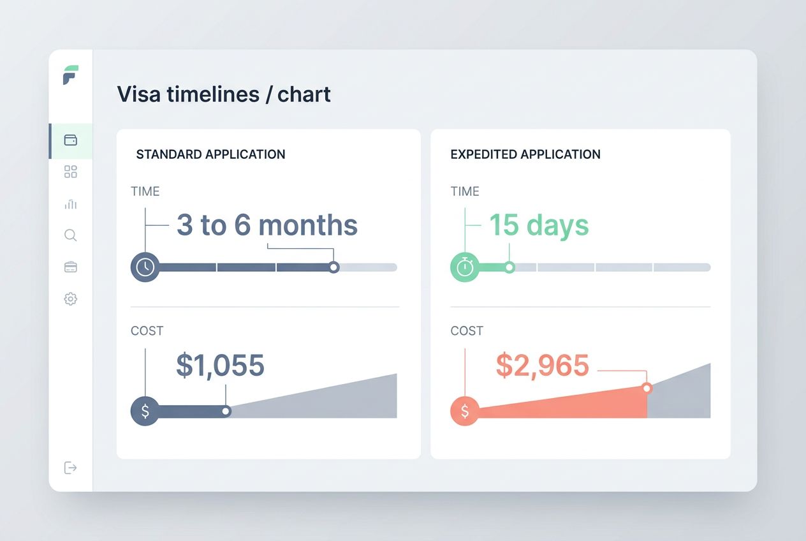
Task: Click the F logo at the top
Action: pyautogui.click(x=70, y=76)
